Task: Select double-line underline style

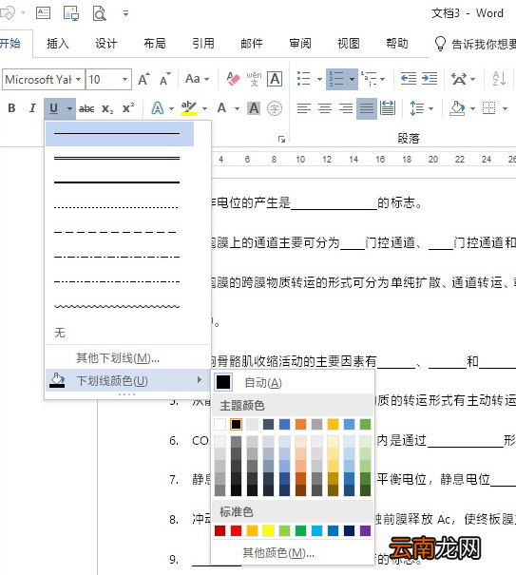Action: click(120, 158)
